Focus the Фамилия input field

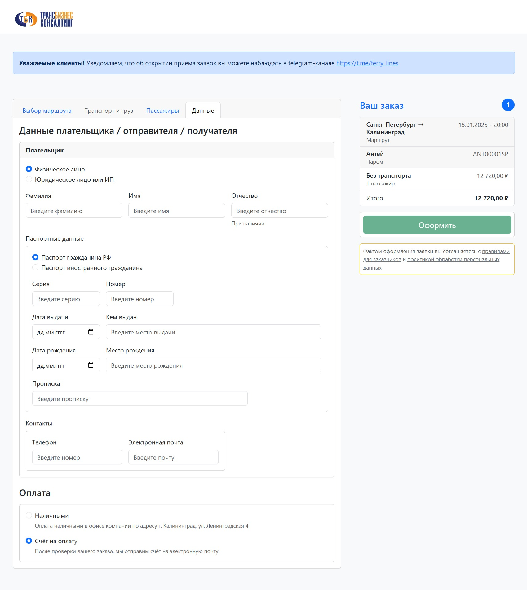[74, 211]
